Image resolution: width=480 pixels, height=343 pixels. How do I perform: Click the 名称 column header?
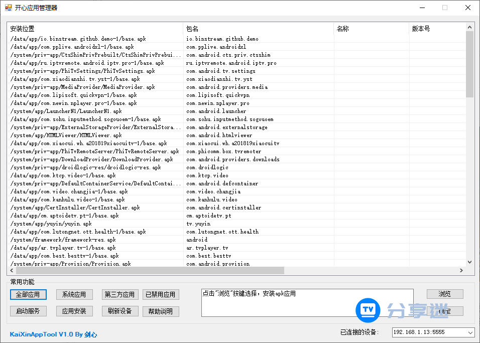tap(371, 29)
